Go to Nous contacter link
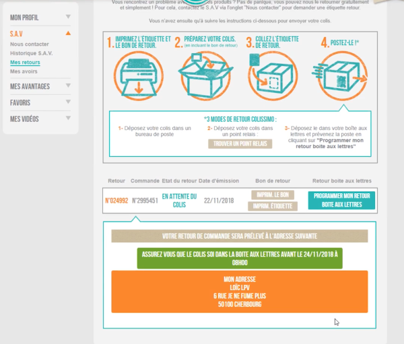This screenshot has height=344, width=404. [30, 44]
